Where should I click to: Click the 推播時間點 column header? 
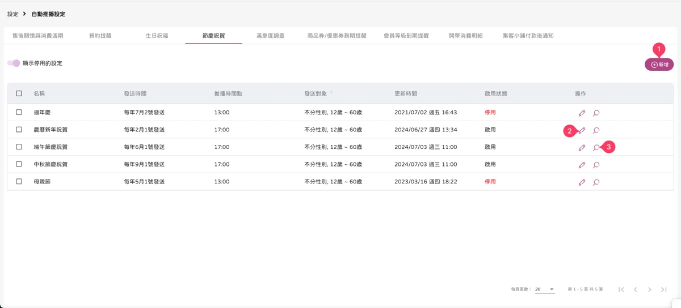click(x=228, y=93)
